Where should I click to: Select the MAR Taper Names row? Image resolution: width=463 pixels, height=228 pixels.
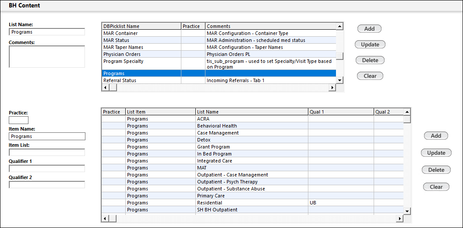141,47
